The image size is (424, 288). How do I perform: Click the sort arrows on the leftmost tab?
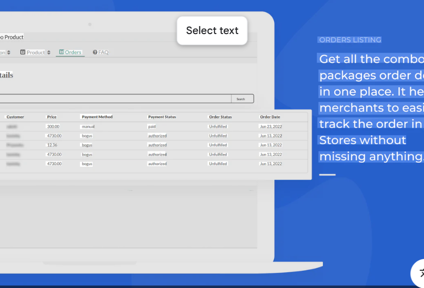tap(8, 52)
